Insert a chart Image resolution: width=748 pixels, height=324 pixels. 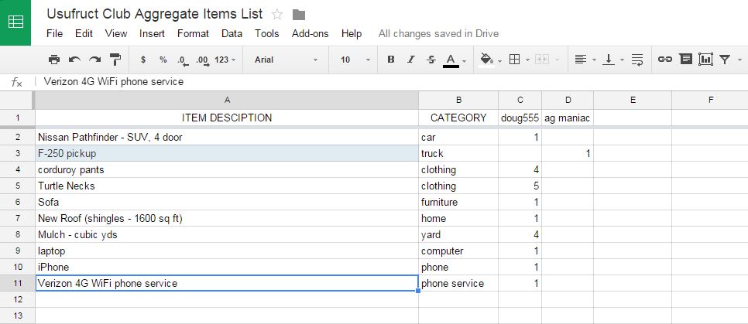(x=705, y=60)
